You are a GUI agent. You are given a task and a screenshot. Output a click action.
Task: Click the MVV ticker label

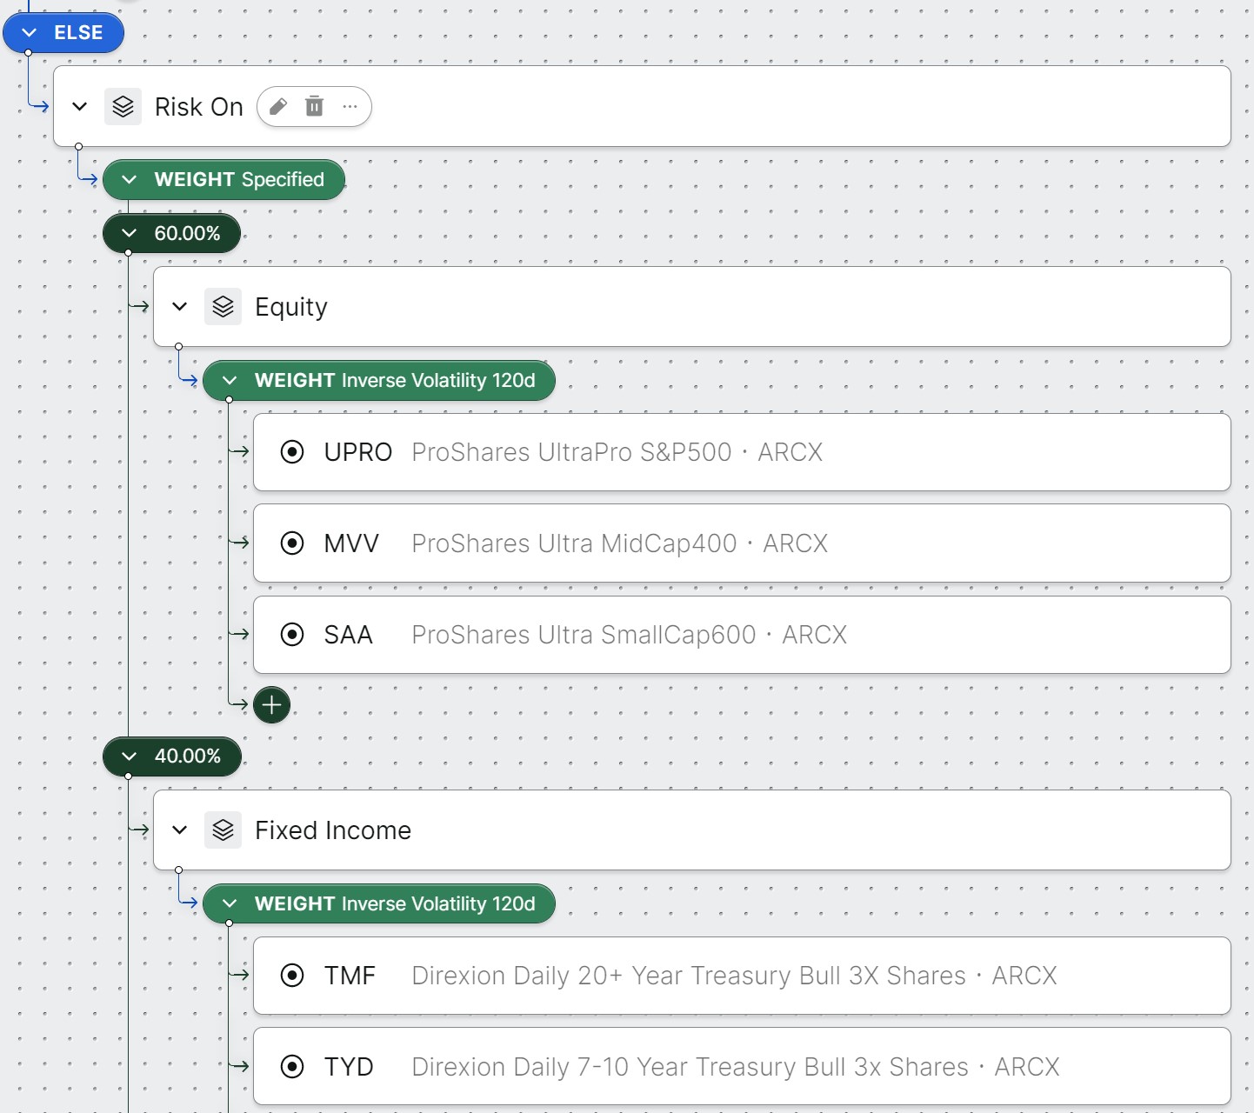pyautogui.click(x=351, y=543)
